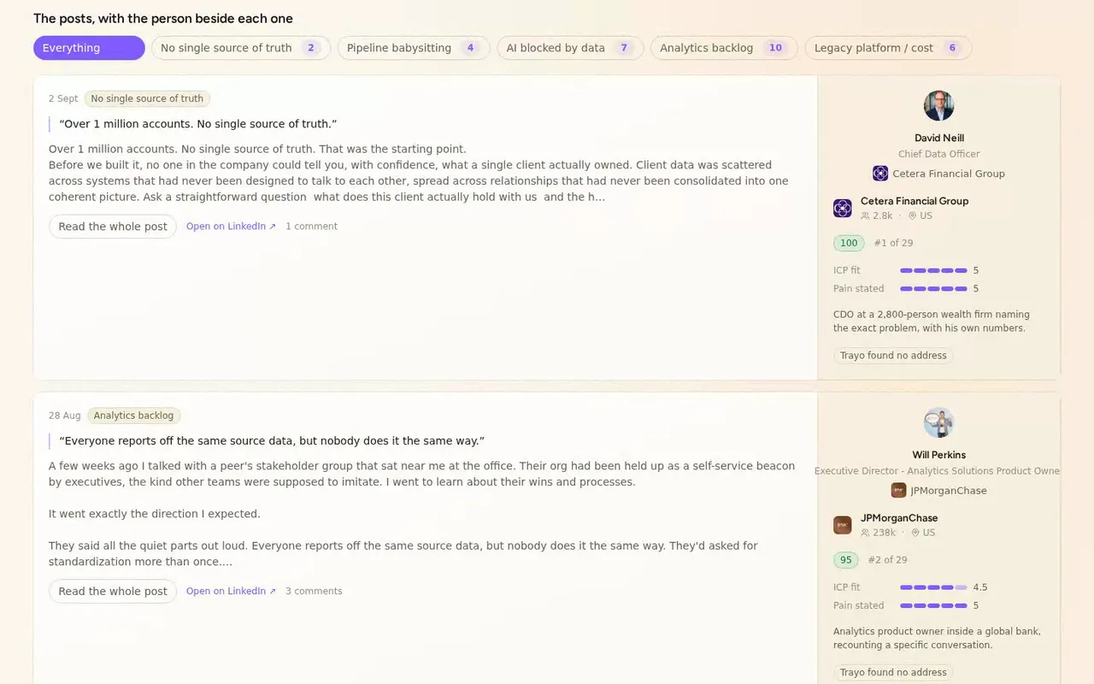
Task: Click the Chief Data Officer title
Action: pyautogui.click(x=938, y=155)
